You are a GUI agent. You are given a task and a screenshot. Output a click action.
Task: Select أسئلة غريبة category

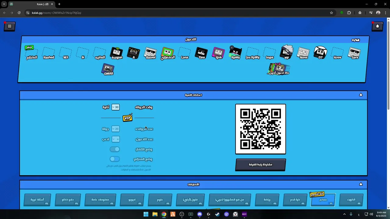(37, 200)
